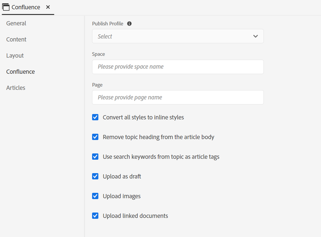Image resolution: width=321 pixels, height=237 pixels.
Task: Click the chevron arrow on the Select box
Action: pyautogui.click(x=255, y=36)
